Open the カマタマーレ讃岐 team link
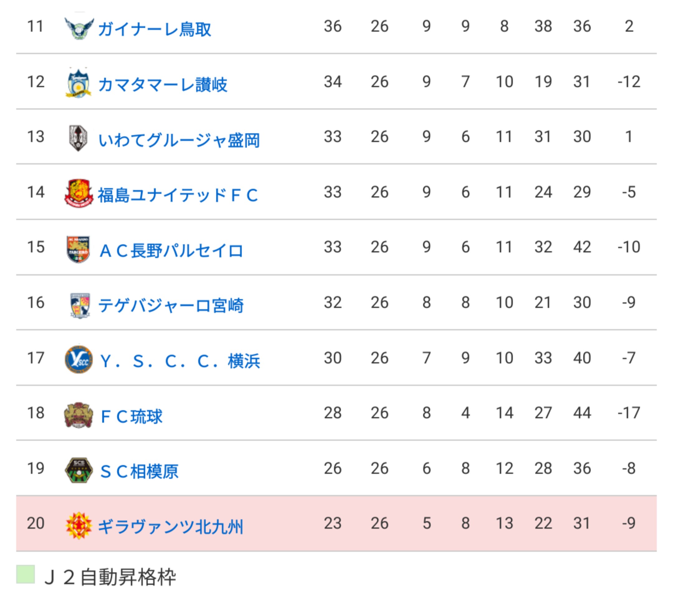Image resolution: width=673 pixels, height=599 pixels. click(x=163, y=85)
